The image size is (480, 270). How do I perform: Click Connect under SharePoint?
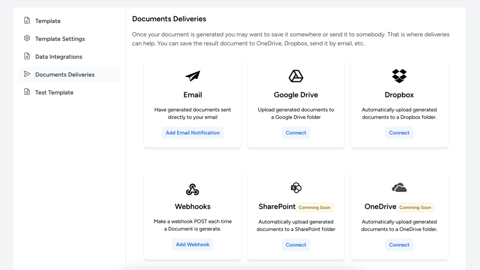(296, 245)
